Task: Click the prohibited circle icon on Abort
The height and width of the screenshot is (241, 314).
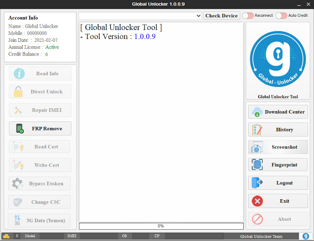Action: [x=257, y=219]
